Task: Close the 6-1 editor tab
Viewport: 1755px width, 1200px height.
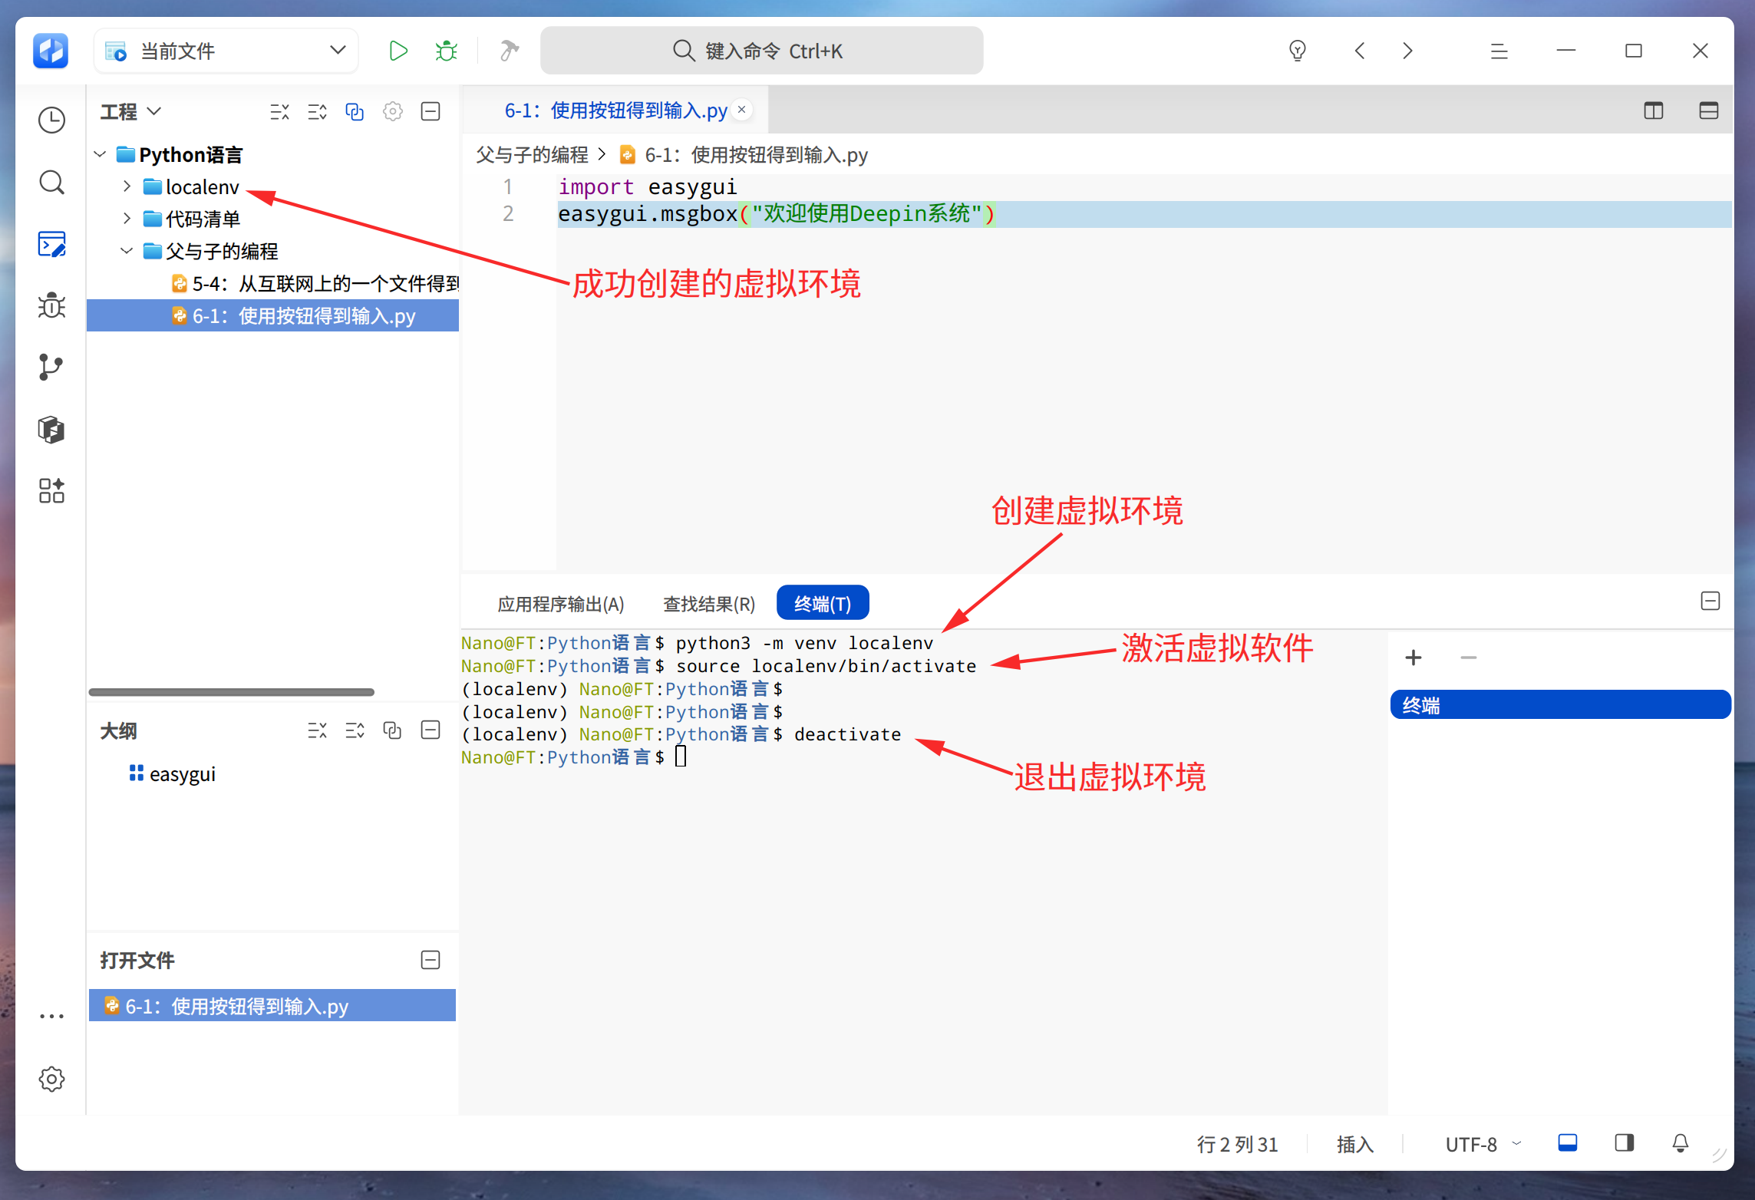Action: coord(742,110)
